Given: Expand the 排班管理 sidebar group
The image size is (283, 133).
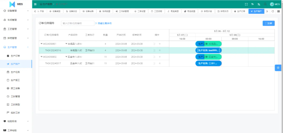Looking at the screenshot, I should point(16,38).
